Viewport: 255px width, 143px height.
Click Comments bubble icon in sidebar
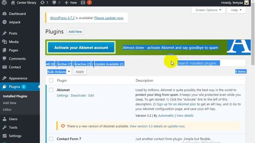(4, 58)
